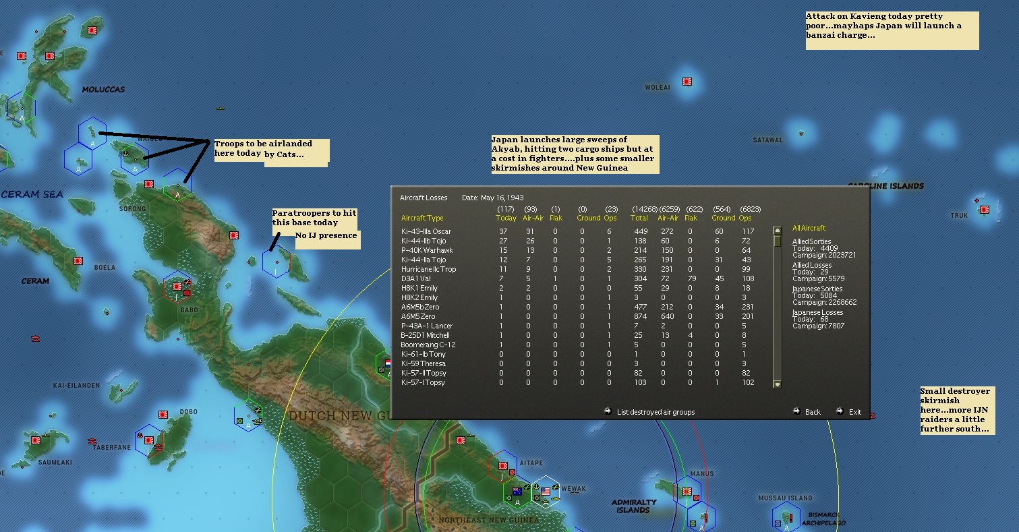This screenshot has width=1019, height=532.
Task: Select the Japanese flag inside the Babo hex
Action: (177, 287)
